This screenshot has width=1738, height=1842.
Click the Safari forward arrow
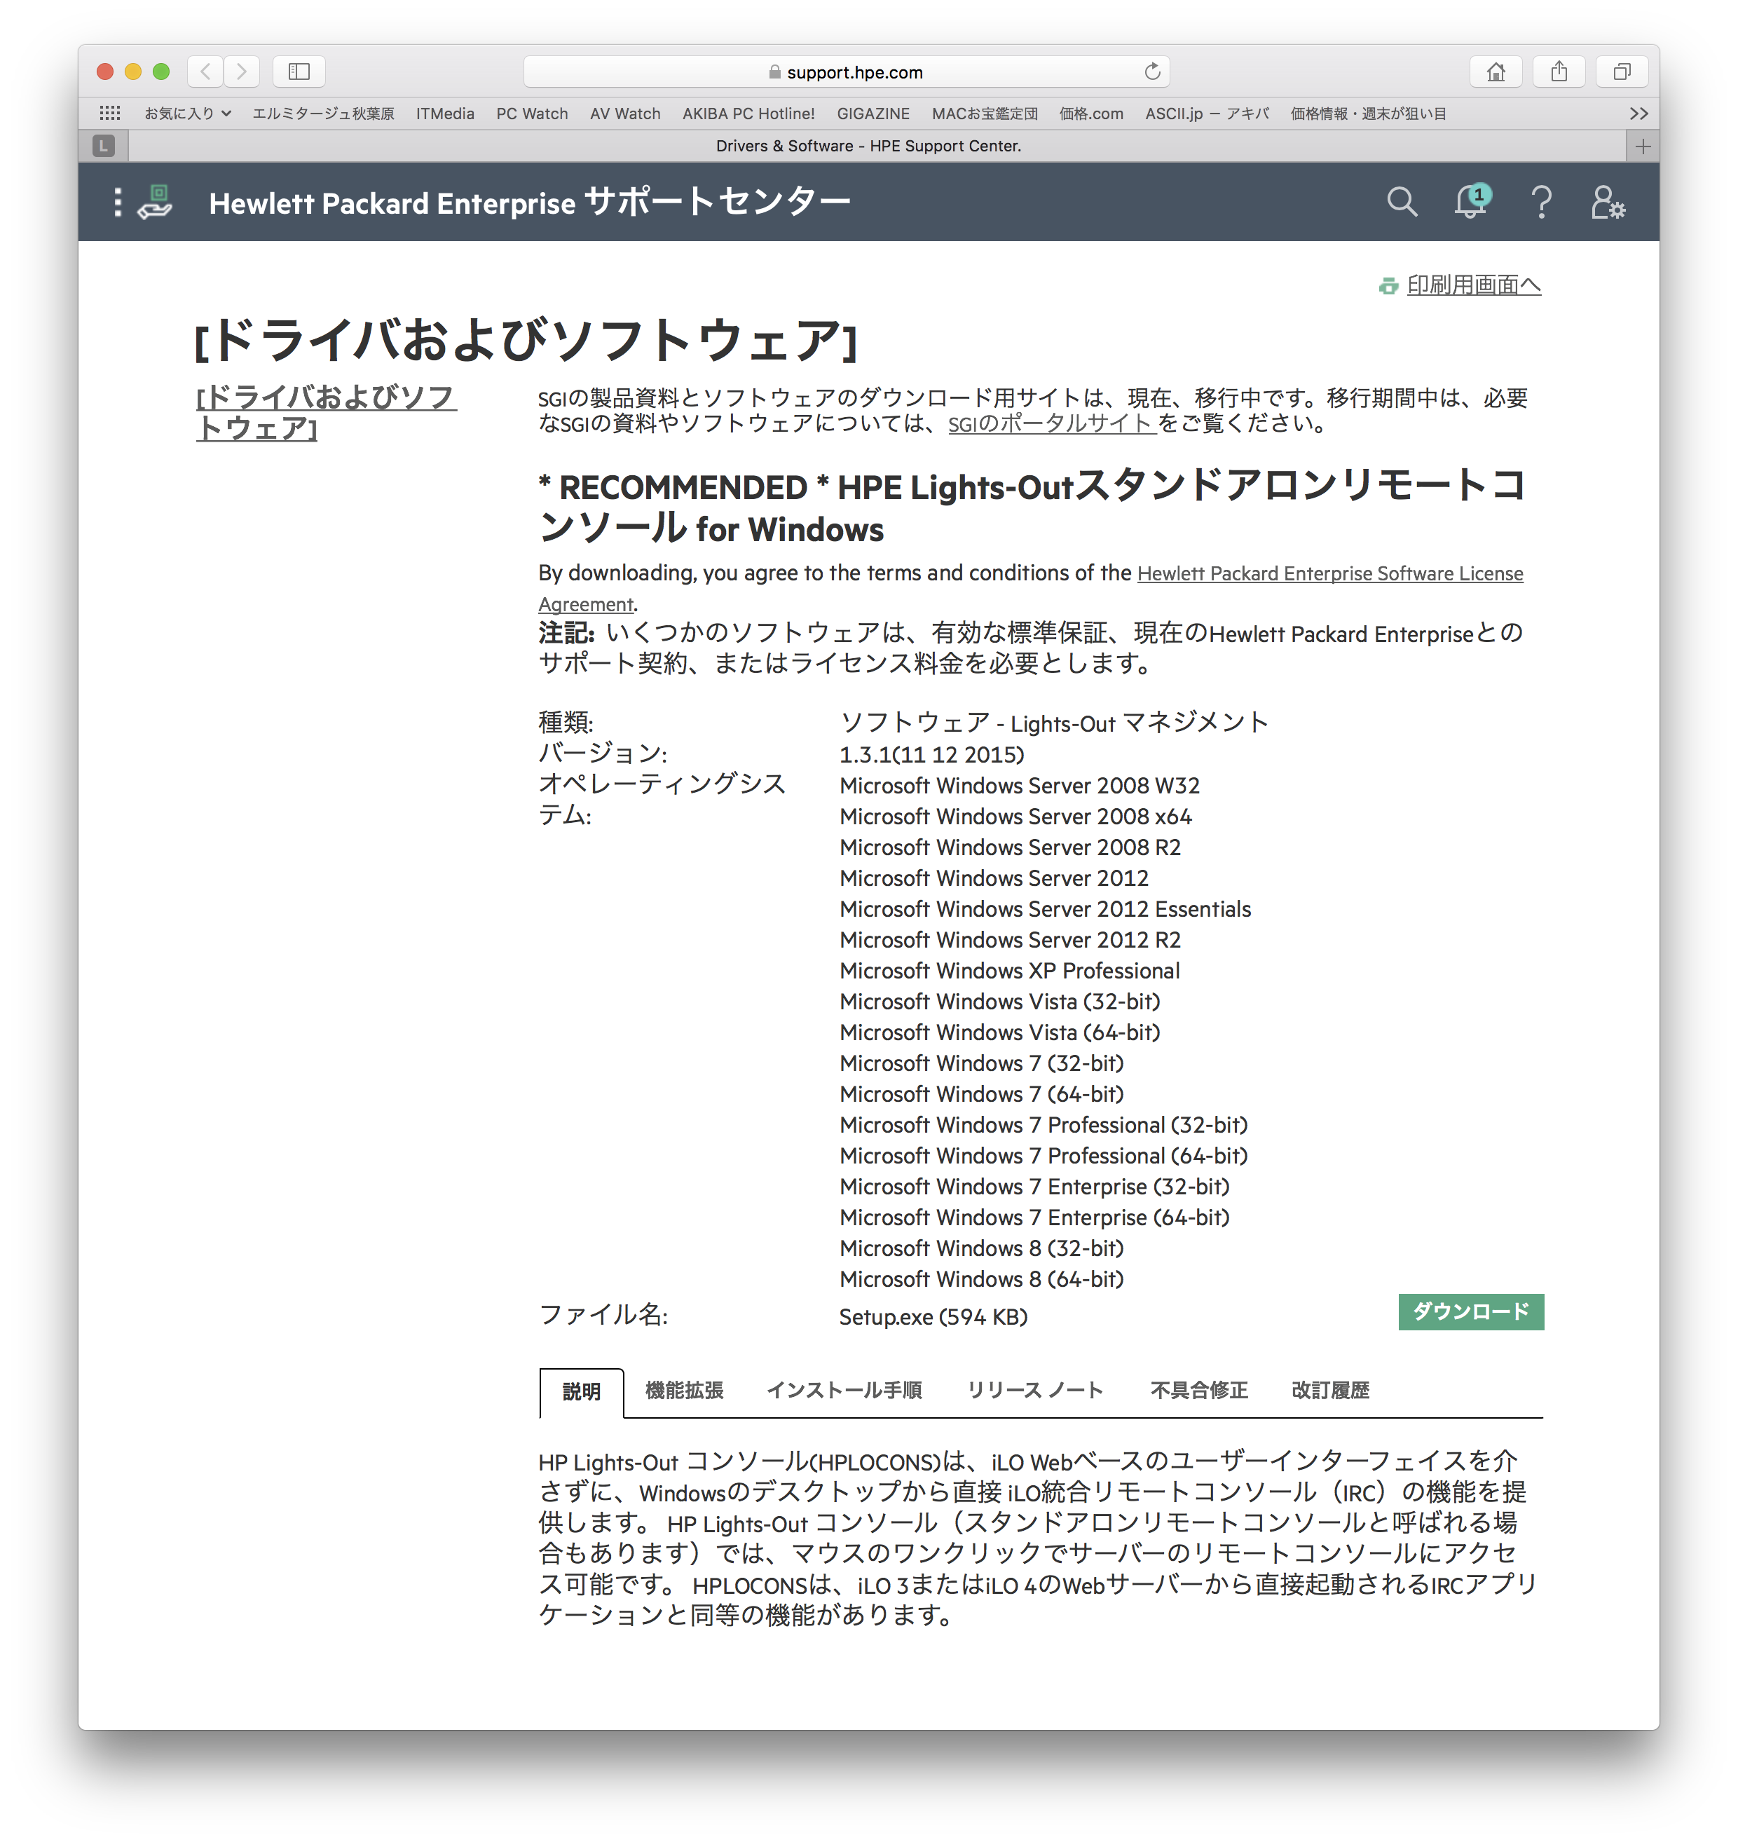[242, 71]
